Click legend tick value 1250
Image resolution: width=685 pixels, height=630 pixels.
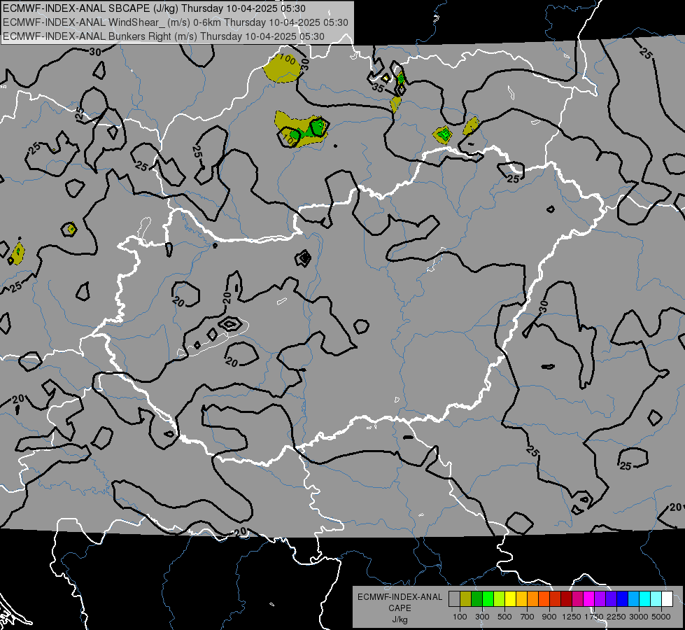coord(572,617)
